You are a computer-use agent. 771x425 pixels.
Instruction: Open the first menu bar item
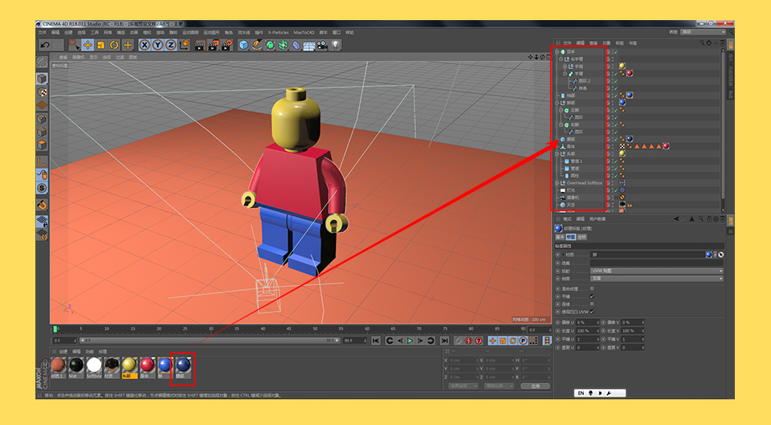point(43,32)
